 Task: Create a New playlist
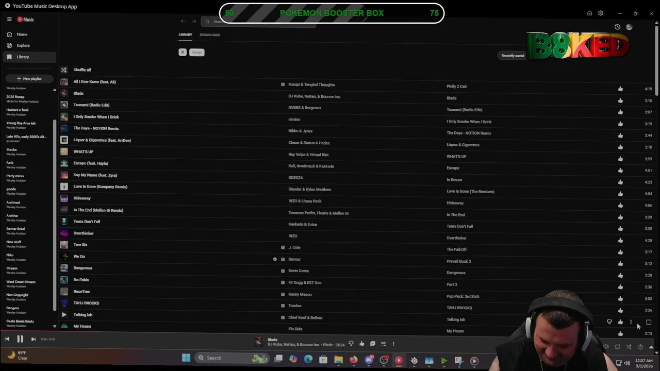pyautogui.click(x=29, y=79)
